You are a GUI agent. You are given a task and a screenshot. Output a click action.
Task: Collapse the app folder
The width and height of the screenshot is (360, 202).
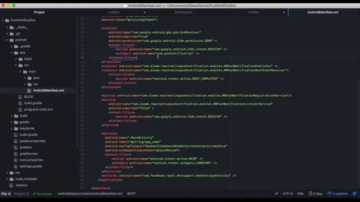11,53
